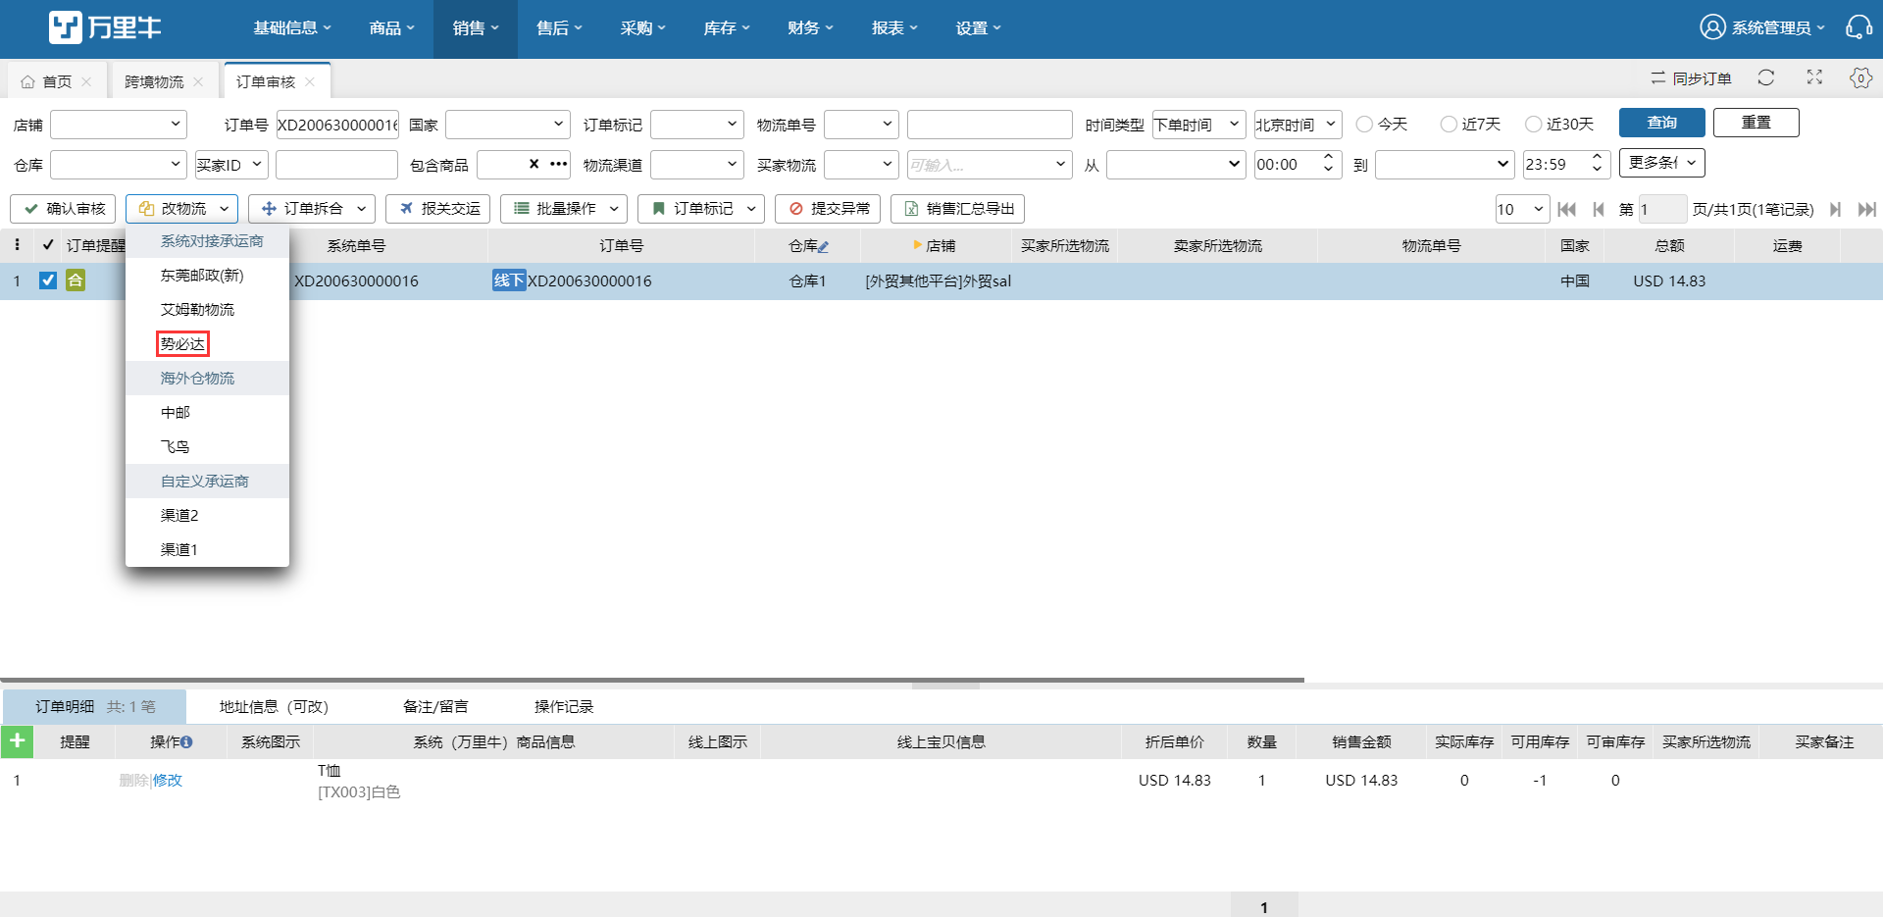Click 确认审核 button

pyautogui.click(x=63, y=209)
